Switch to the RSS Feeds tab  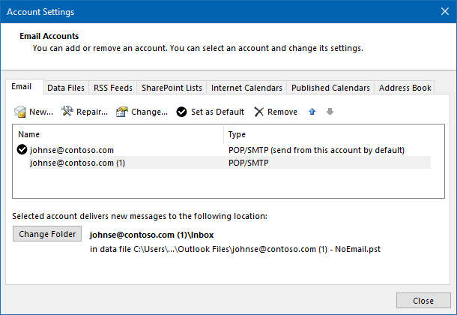(x=112, y=88)
